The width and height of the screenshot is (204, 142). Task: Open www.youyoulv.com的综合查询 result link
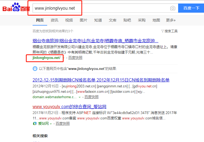[70, 106]
